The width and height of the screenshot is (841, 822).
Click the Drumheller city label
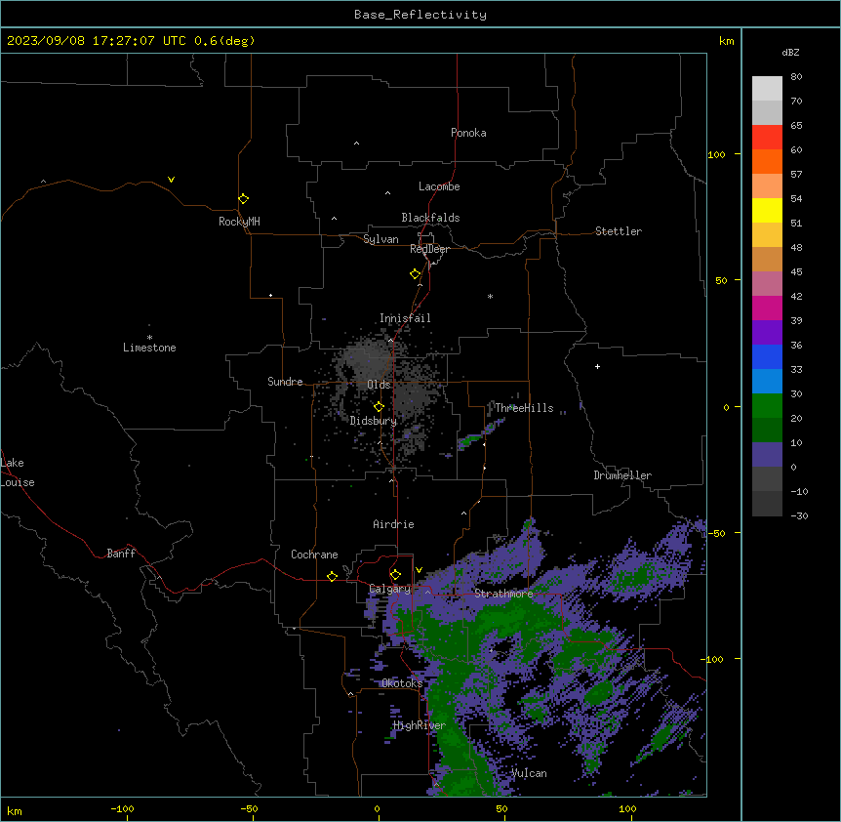pyautogui.click(x=622, y=475)
